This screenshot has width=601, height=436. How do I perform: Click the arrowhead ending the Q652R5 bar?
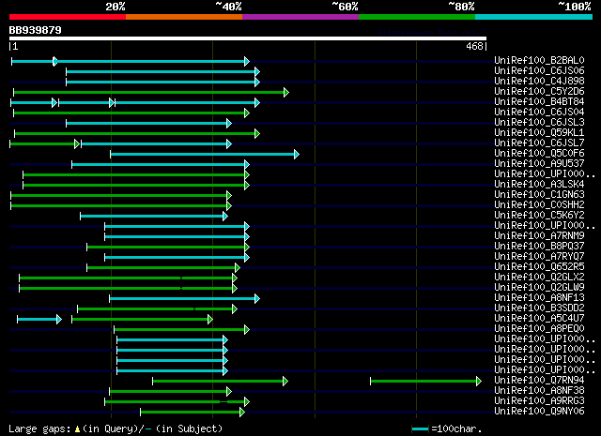click(x=238, y=267)
